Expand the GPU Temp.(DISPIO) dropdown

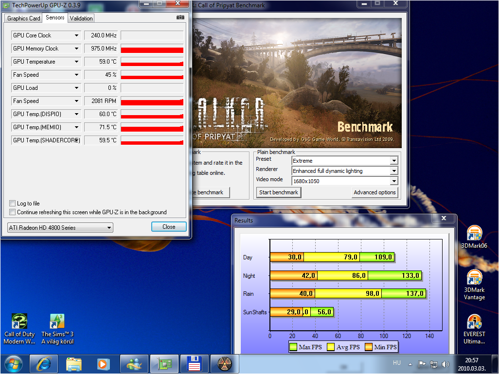click(76, 114)
